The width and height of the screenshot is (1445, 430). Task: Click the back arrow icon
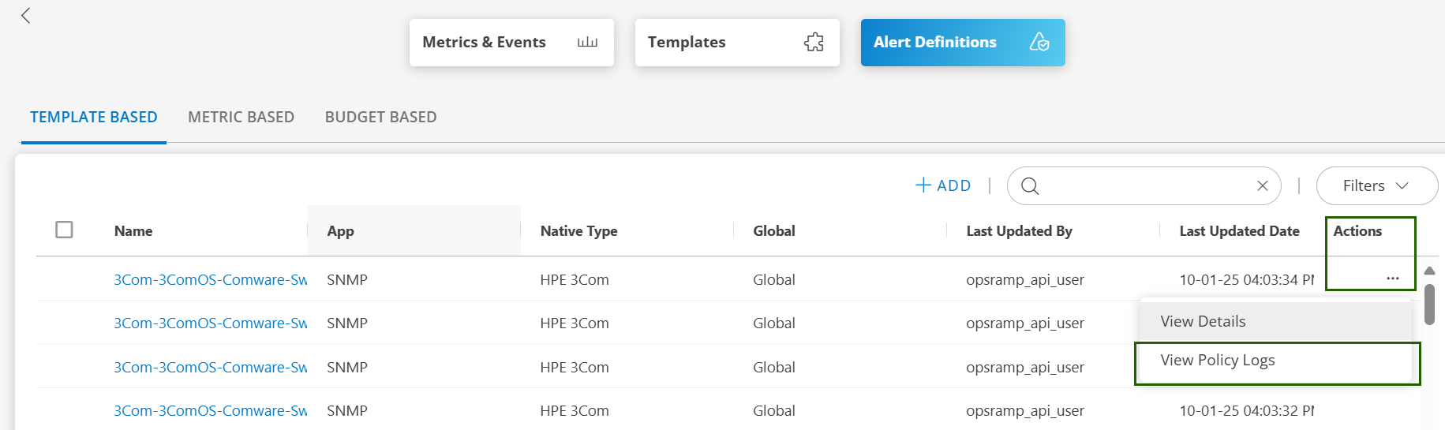tap(26, 16)
